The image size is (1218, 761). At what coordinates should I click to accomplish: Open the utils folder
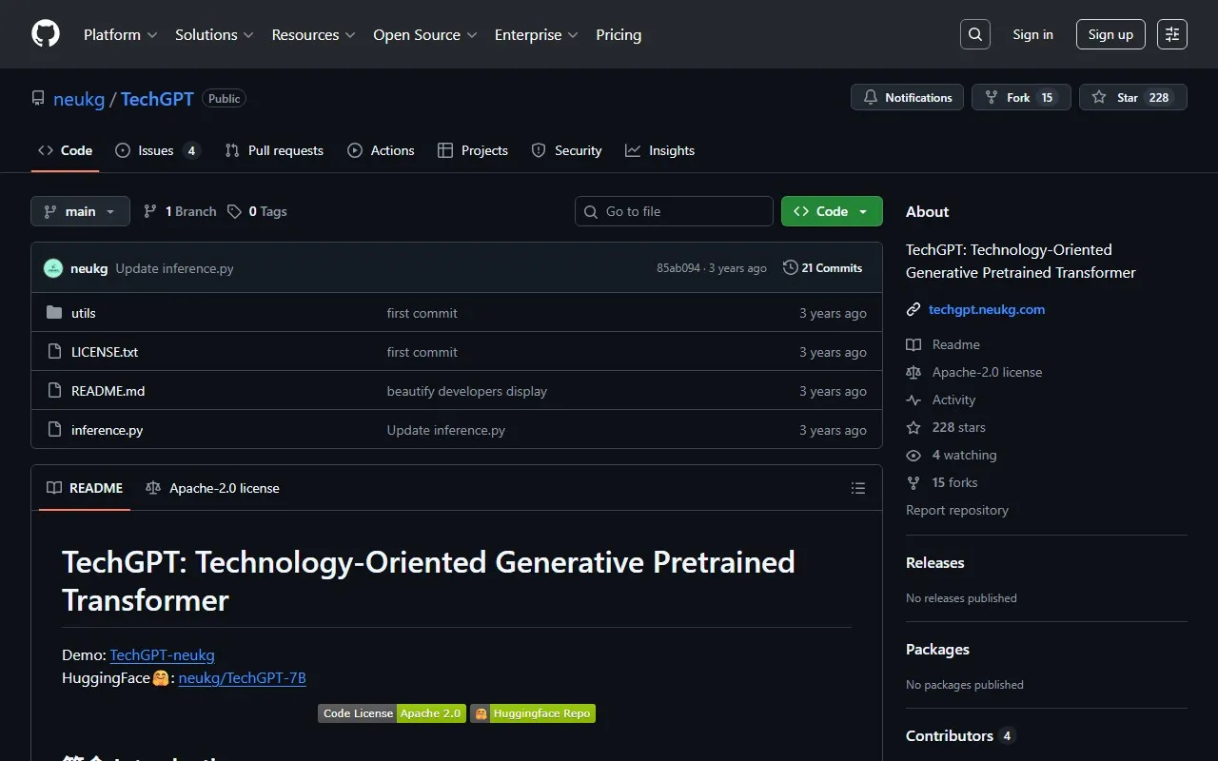click(84, 313)
